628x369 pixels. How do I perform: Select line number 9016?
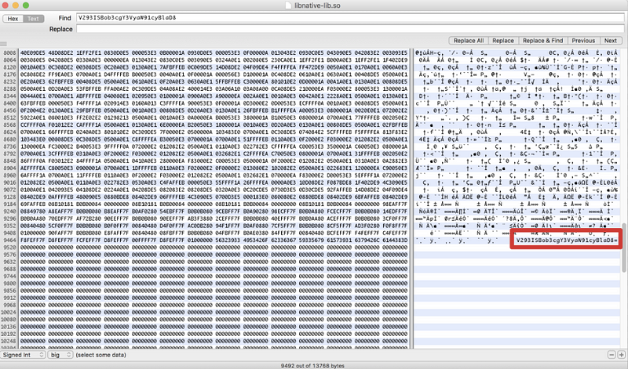click(9, 183)
